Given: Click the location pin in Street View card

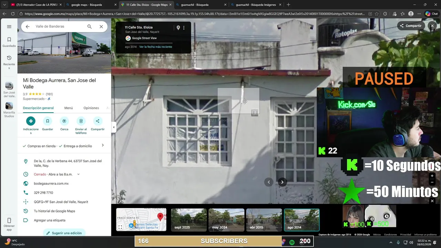Looking at the screenshot, I should 178,28.
